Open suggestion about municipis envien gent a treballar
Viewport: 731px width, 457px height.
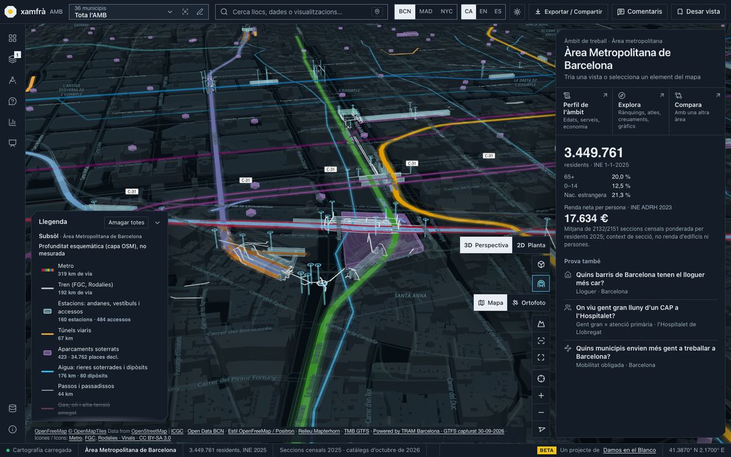coord(640,356)
